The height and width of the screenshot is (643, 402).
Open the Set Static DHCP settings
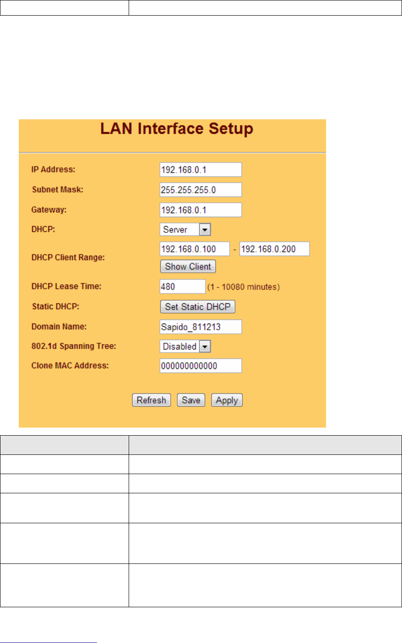point(197,307)
